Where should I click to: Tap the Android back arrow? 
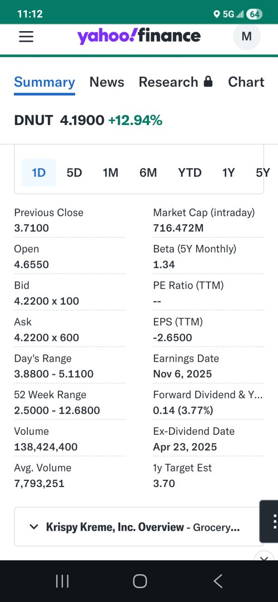click(217, 581)
